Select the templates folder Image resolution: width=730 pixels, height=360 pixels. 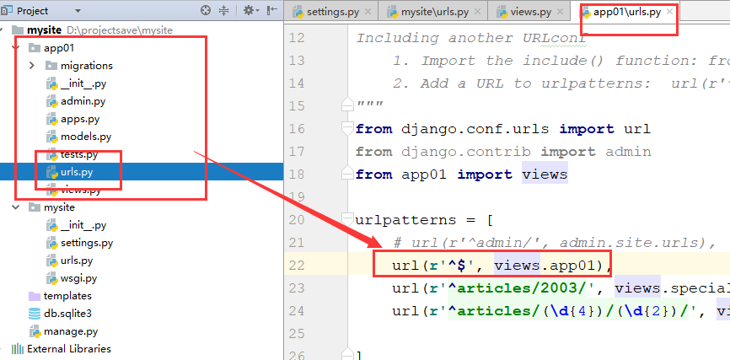[x=67, y=296]
